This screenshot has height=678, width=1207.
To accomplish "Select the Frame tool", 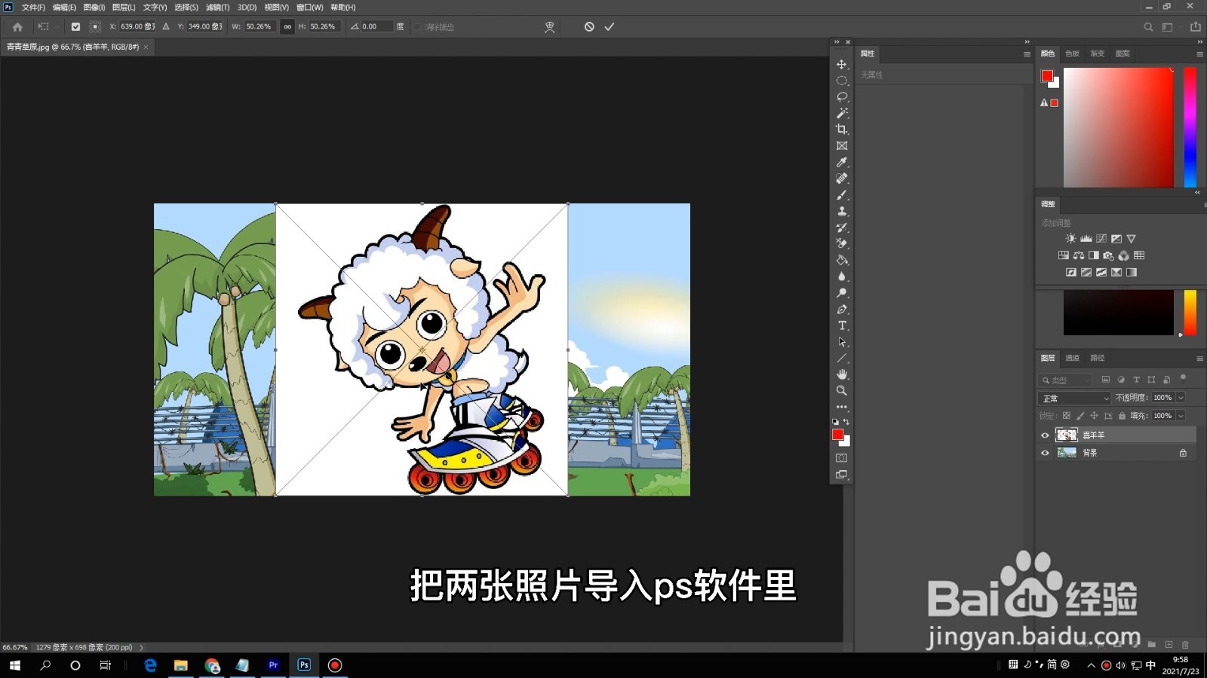I will click(842, 146).
